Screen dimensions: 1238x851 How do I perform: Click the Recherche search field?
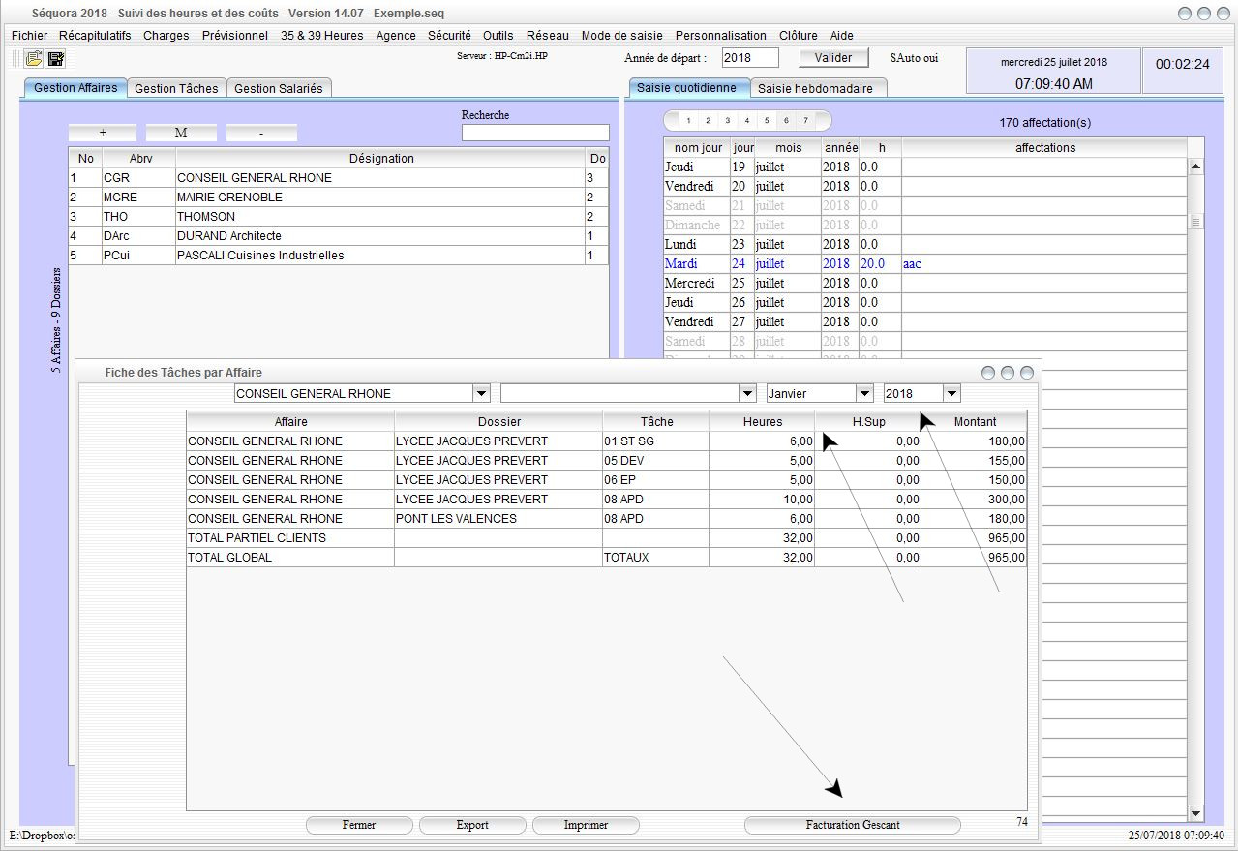point(535,133)
